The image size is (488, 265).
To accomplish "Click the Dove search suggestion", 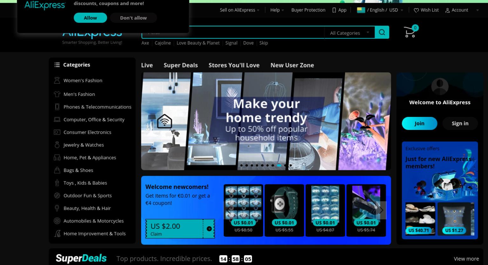I will 248,43.
